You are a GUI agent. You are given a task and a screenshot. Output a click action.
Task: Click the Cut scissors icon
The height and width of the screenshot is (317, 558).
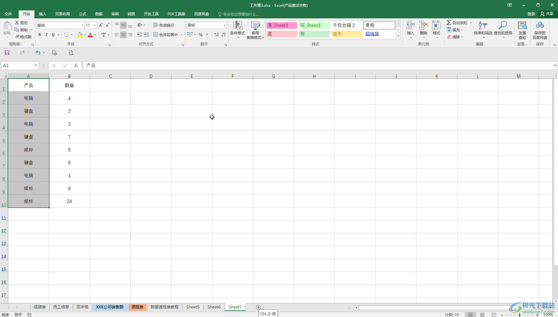coord(17,23)
